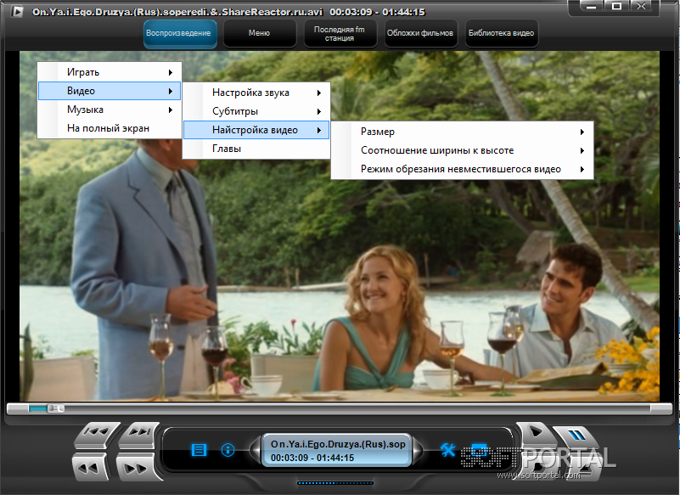Close the player window

(x=642, y=7)
